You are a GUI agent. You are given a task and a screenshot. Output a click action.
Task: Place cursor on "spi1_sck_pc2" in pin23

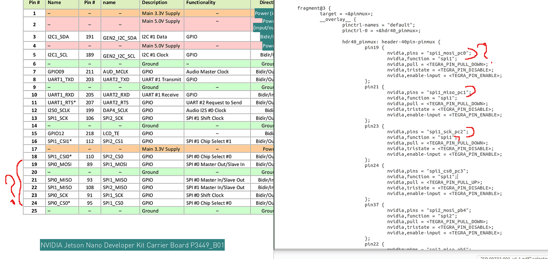pos(446,131)
